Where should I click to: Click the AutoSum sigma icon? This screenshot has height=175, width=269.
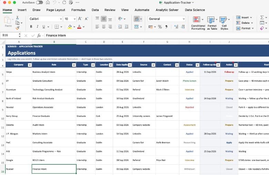[262, 17]
